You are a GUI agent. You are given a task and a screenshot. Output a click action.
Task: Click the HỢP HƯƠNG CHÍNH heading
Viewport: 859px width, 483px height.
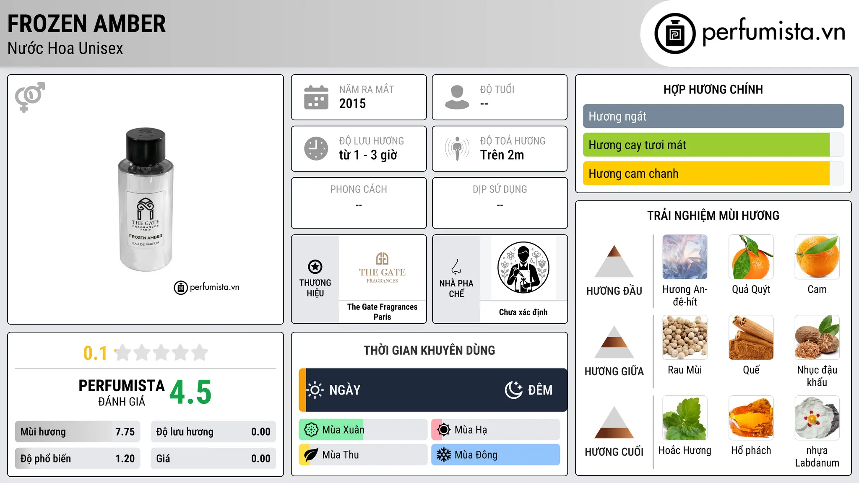[713, 90]
